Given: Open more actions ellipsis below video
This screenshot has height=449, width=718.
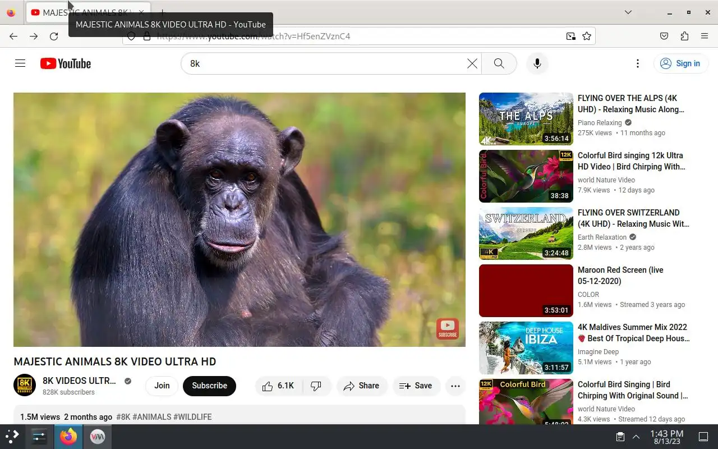Looking at the screenshot, I should coord(455,386).
